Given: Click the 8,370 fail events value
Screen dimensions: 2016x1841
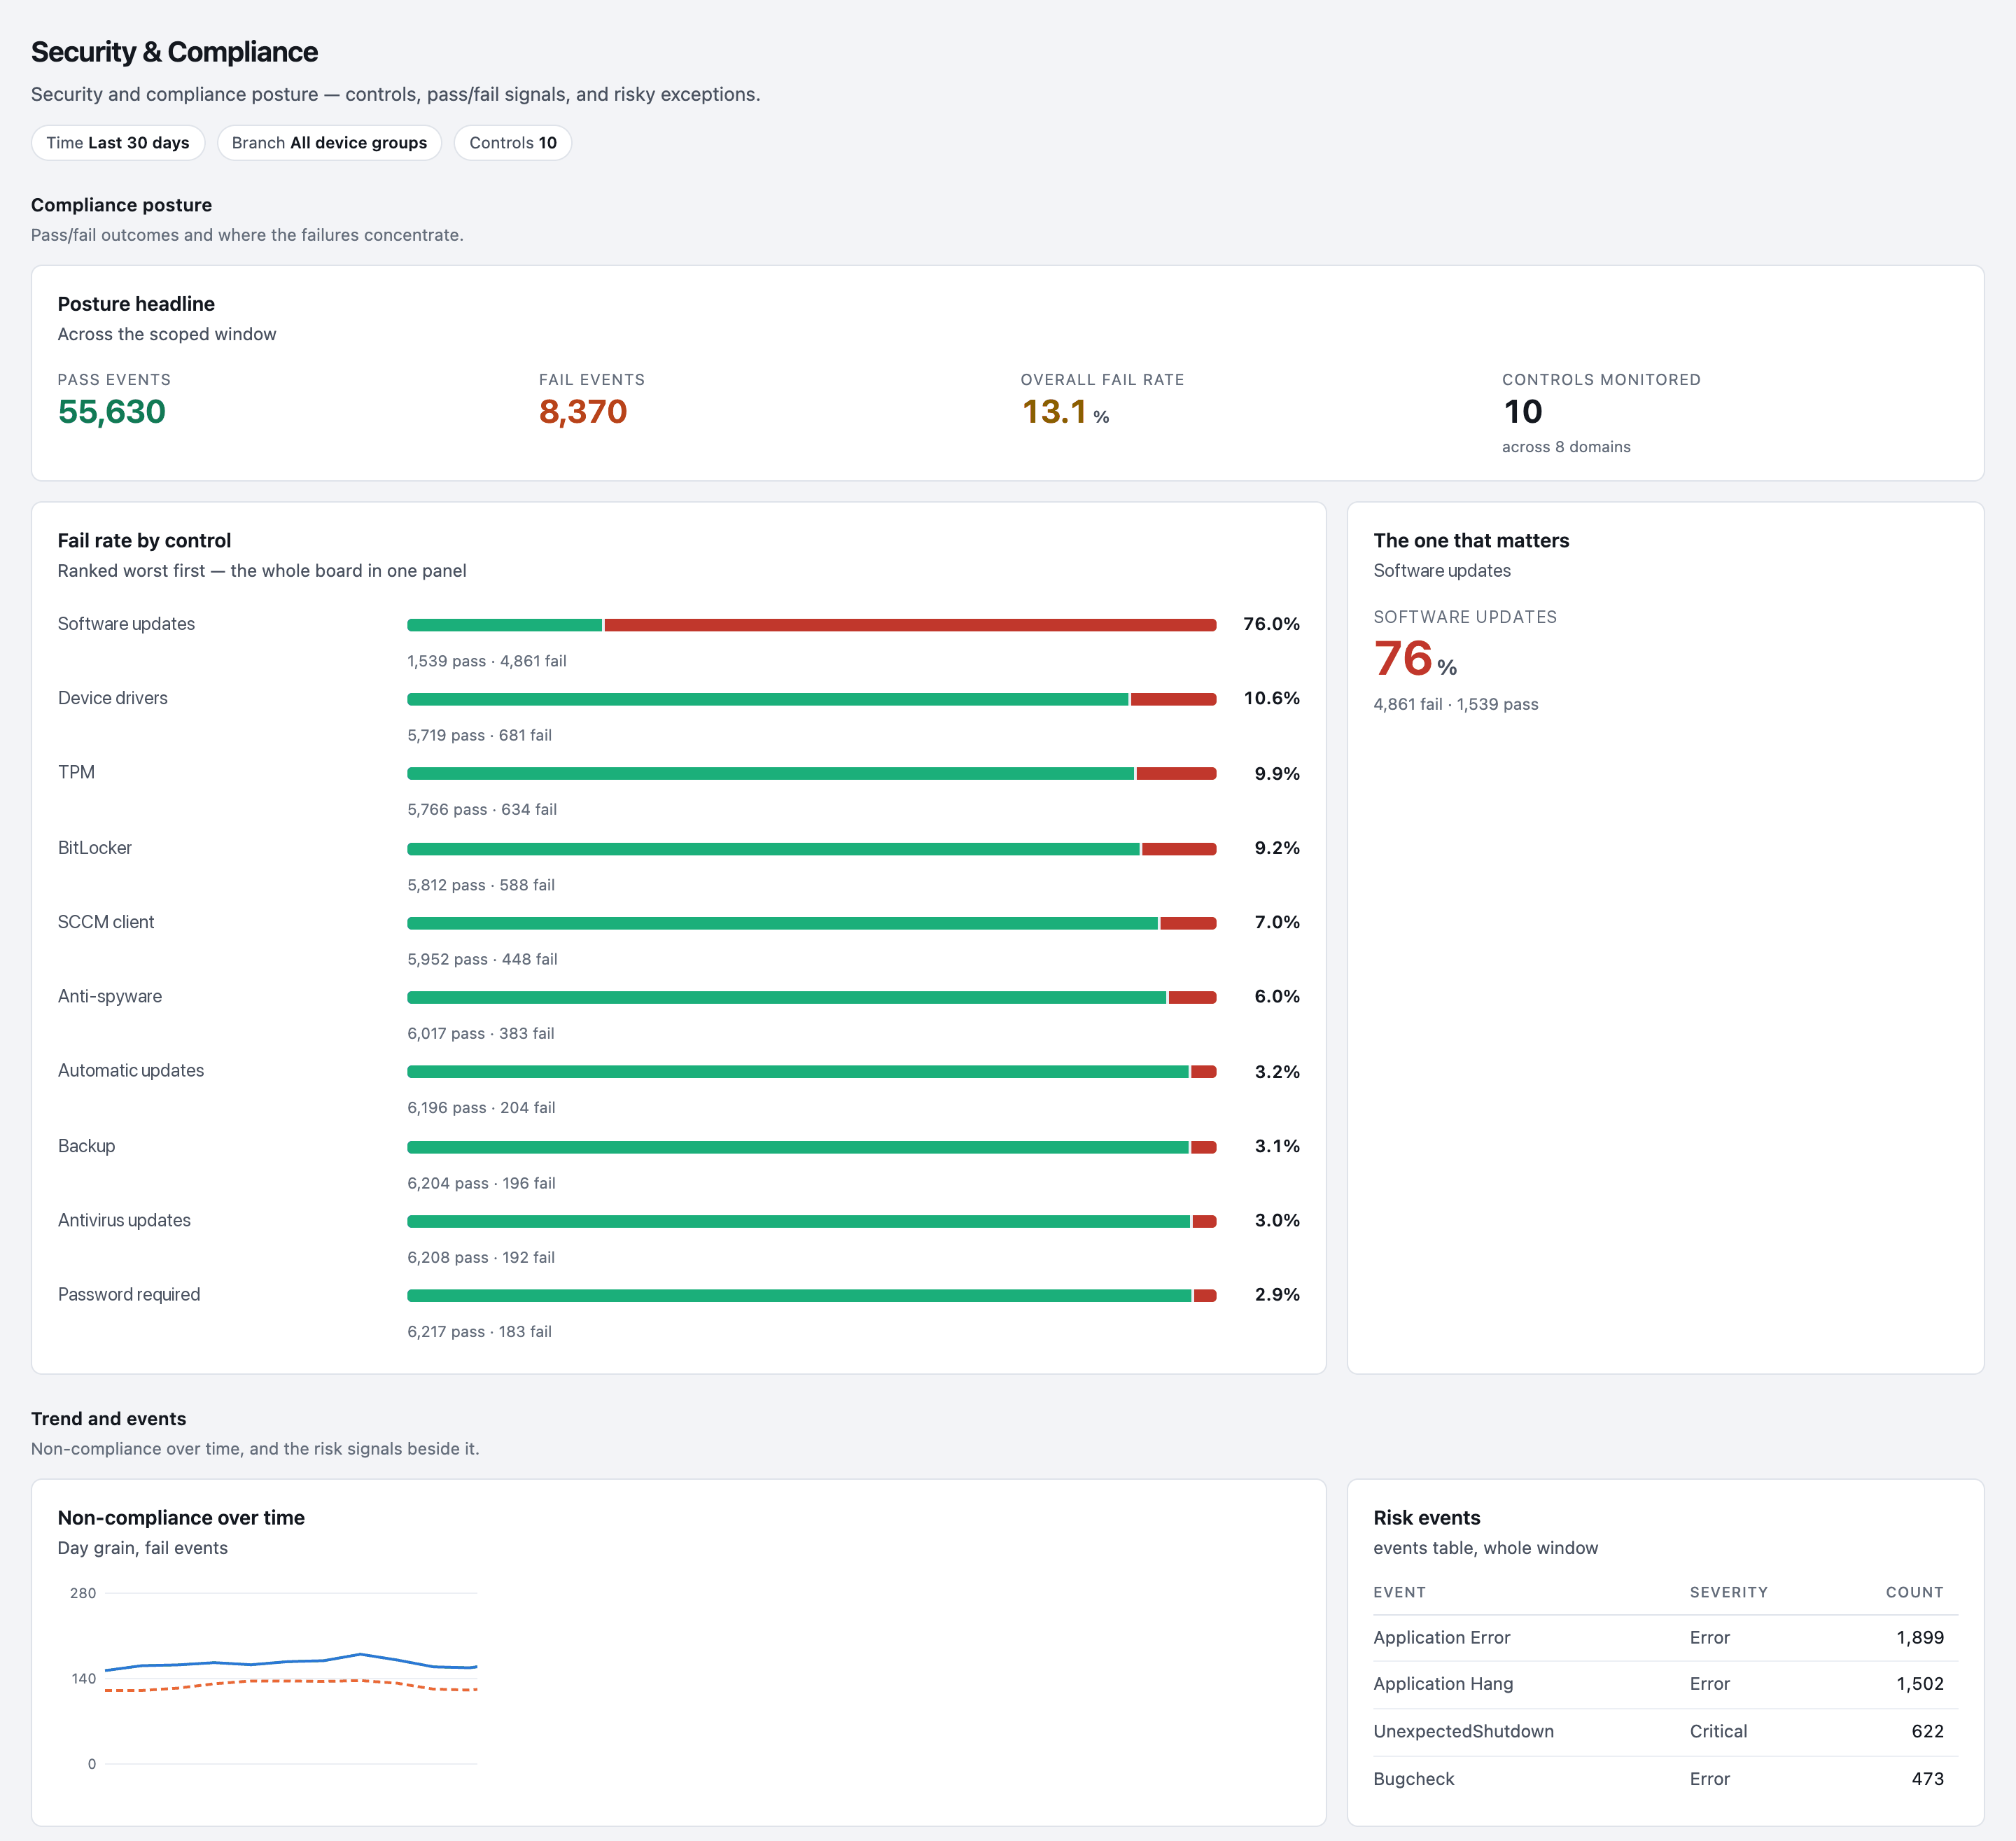Looking at the screenshot, I should point(583,411).
